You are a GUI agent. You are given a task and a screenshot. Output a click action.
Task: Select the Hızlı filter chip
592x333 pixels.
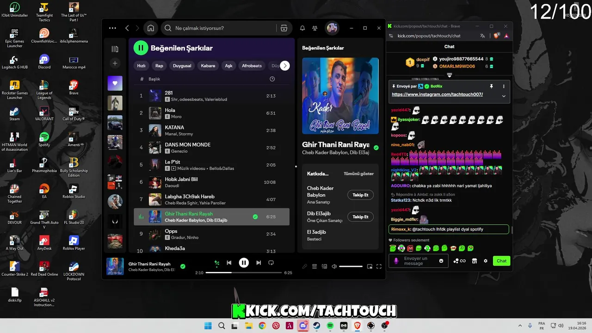[x=142, y=66]
